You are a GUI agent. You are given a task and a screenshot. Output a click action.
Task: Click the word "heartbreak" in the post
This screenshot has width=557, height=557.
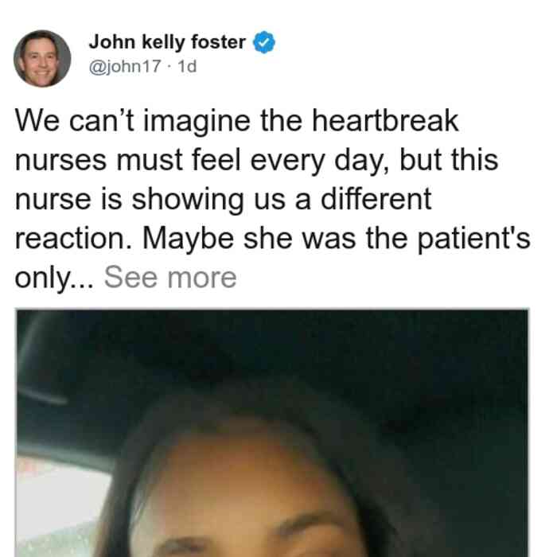coord(385,121)
